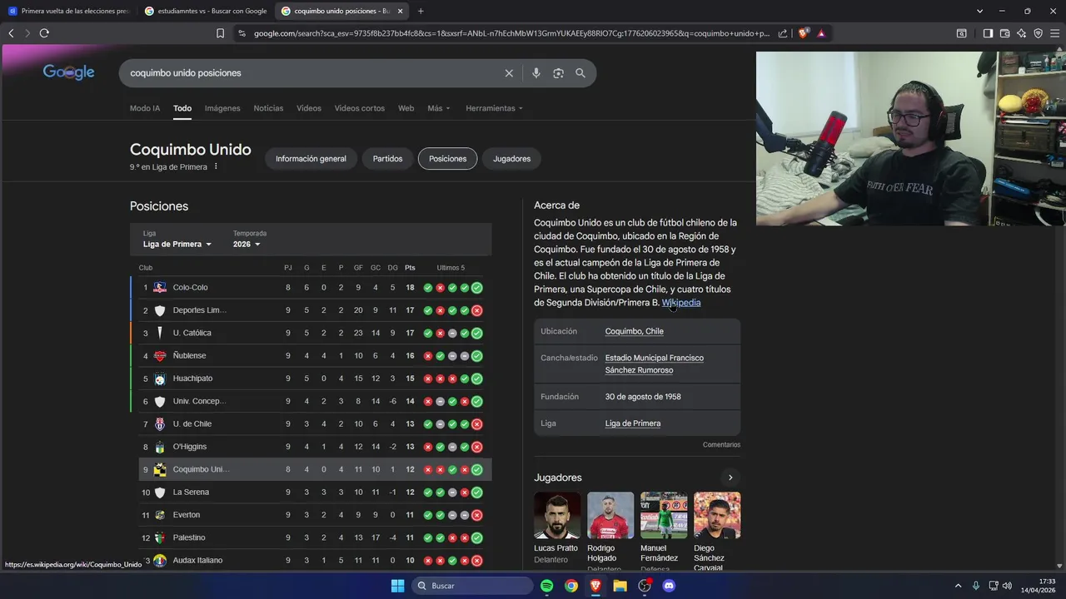The width and height of the screenshot is (1066, 599).
Task: Open Google Lens image search
Action: point(558,73)
